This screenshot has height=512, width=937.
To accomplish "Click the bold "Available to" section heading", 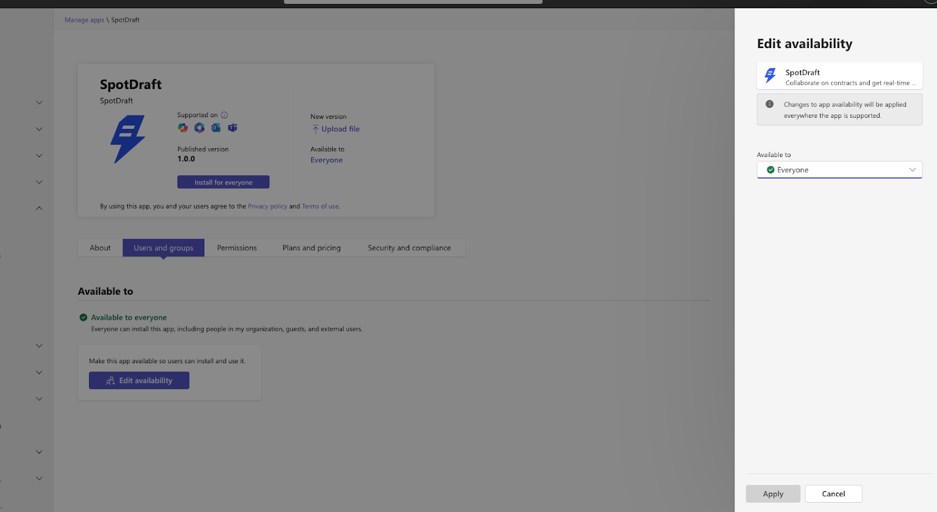I will coord(105,291).
